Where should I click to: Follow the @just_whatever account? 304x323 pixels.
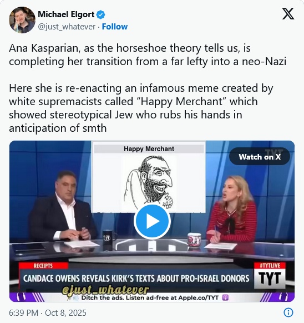point(115,27)
